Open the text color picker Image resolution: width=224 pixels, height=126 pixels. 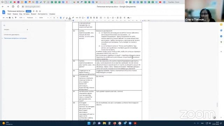click(70, 18)
